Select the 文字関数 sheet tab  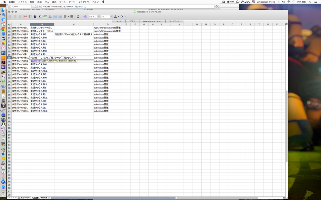point(35,198)
